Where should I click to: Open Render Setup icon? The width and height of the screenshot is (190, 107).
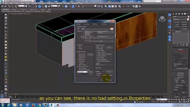click(133, 6)
